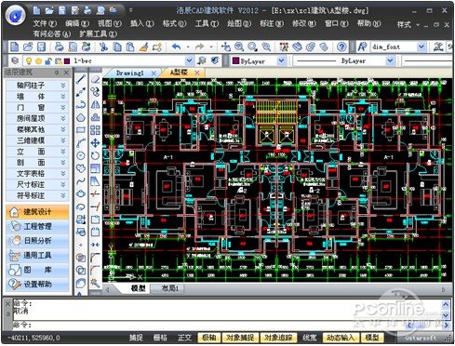The image size is (455, 346).
Task: Click the Layer Properties Manager icon
Action: tap(15, 60)
